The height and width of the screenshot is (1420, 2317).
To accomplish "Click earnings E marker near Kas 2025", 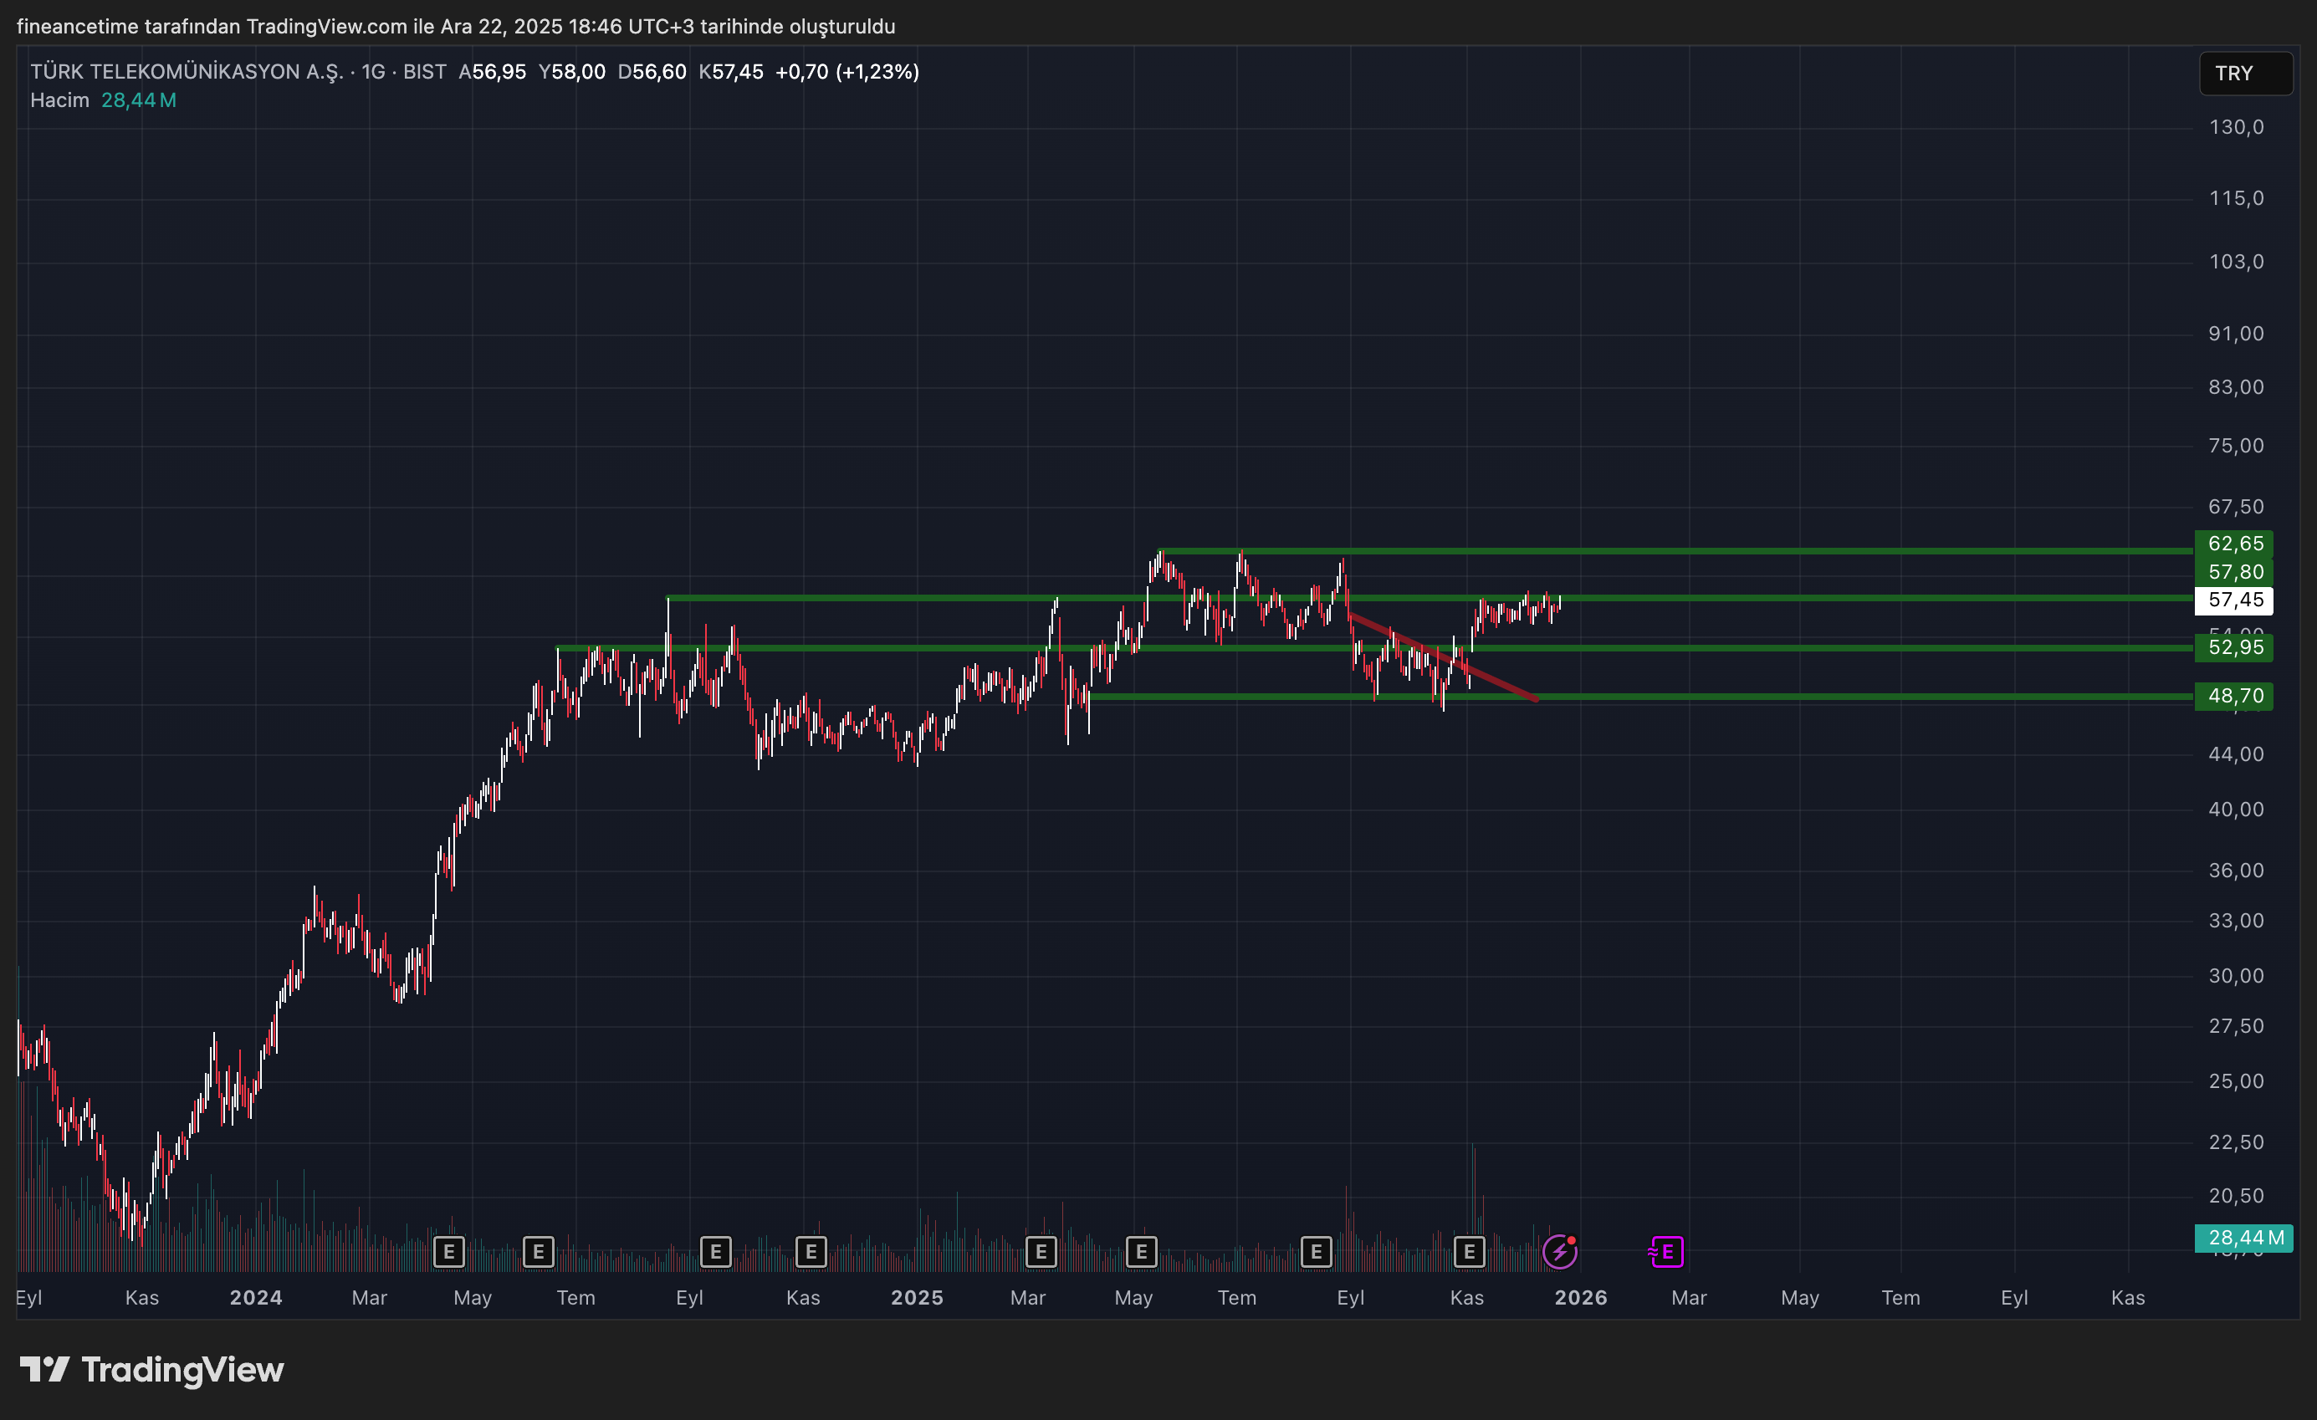I will [1469, 1252].
